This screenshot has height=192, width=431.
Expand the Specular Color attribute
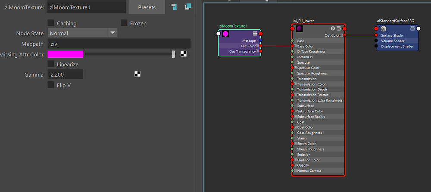296,68
